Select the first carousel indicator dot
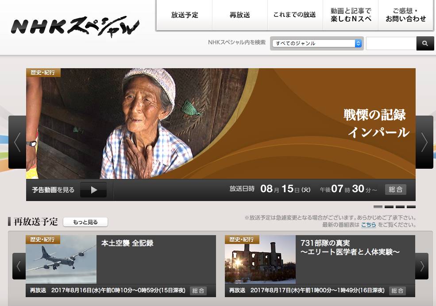This screenshot has width=436, height=306. (x=378, y=206)
